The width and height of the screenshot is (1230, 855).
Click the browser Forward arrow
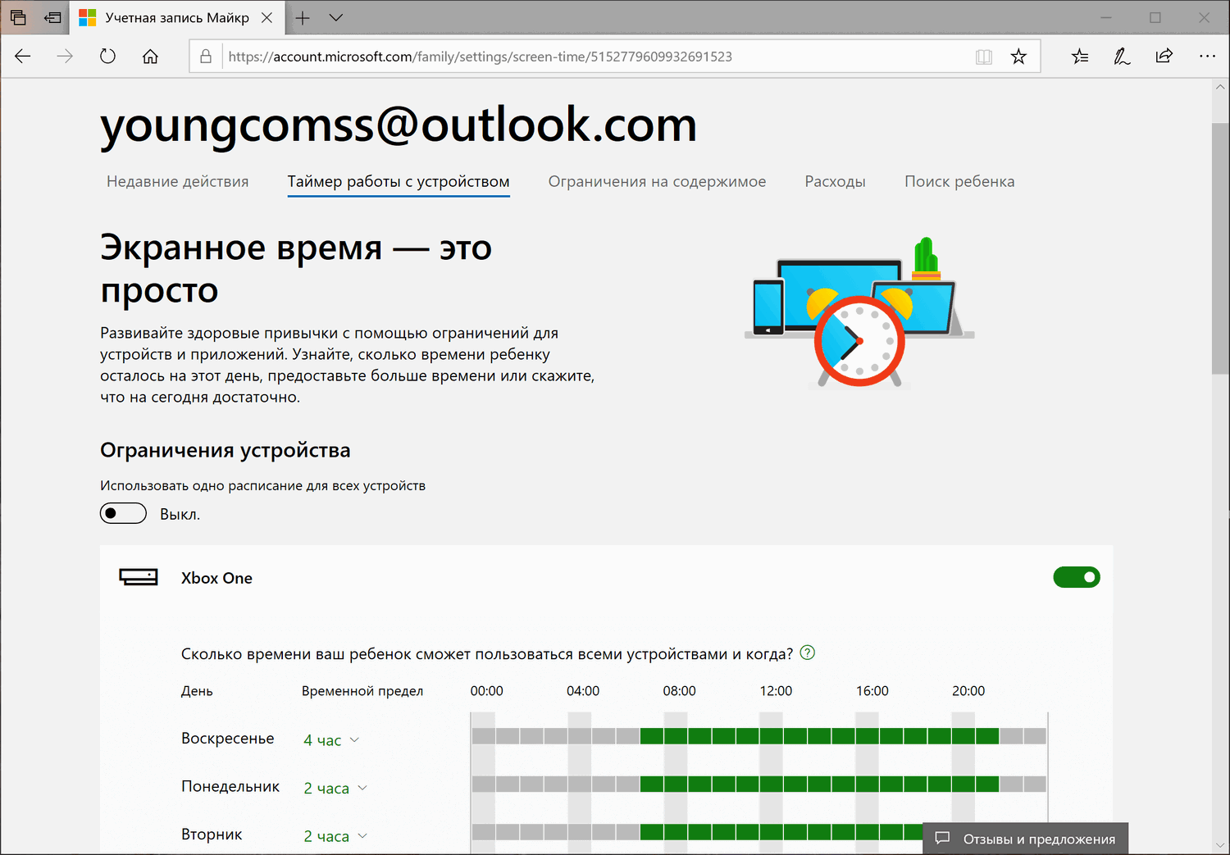65,57
